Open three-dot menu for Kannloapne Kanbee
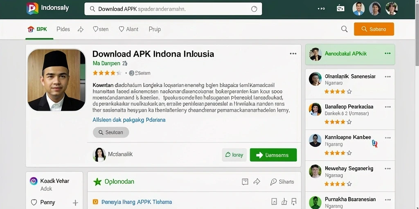This screenshot has width=419, height=209. (x=388, y=138)
